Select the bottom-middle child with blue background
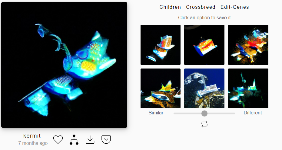Viewport: 282px width, 150px height. pyautogui.click(x=204, y=88)
